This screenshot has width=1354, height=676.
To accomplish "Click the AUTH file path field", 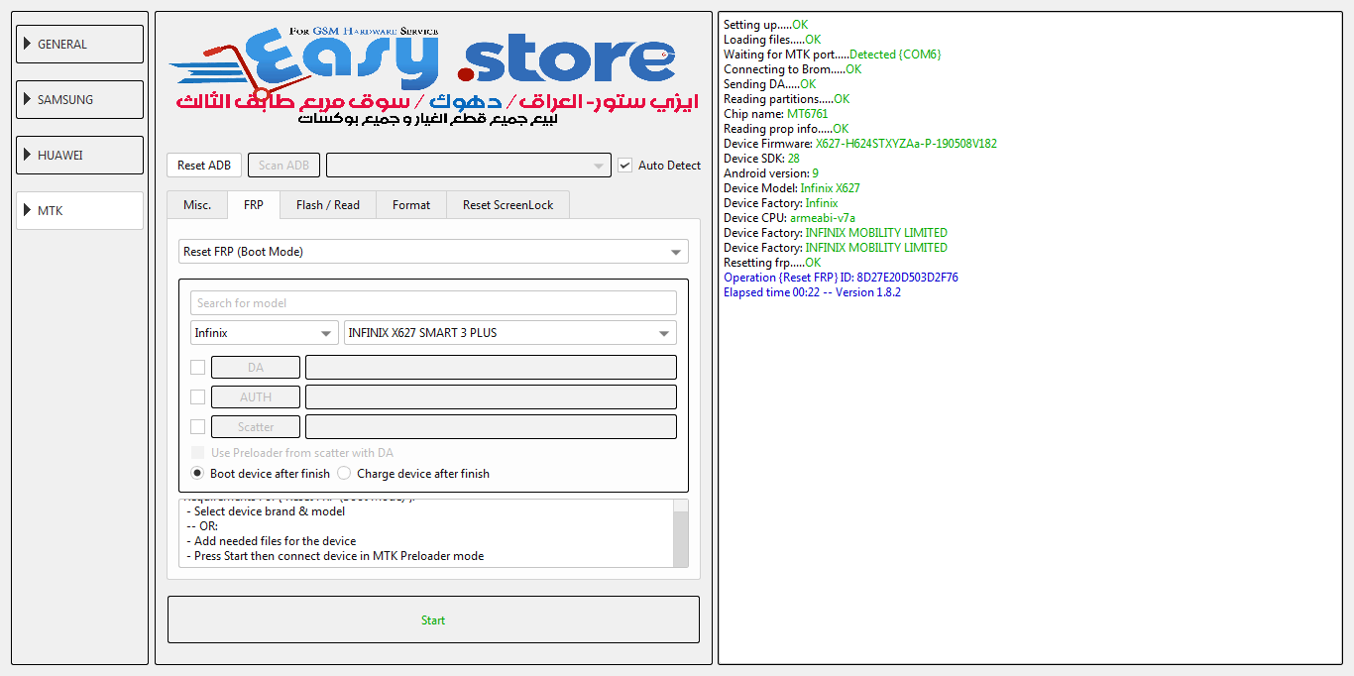I will pyautogui.click(x=491, y=397).
